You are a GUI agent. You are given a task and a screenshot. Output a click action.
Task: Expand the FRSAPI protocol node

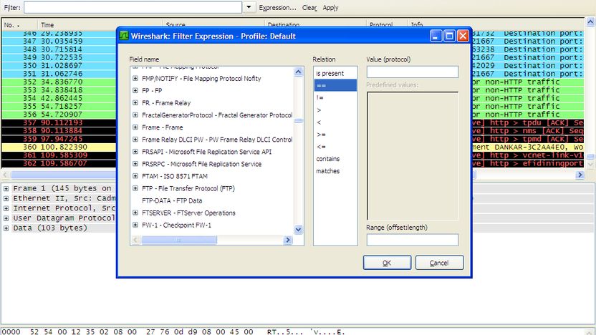pyautogui.click(x=135, y=152)
